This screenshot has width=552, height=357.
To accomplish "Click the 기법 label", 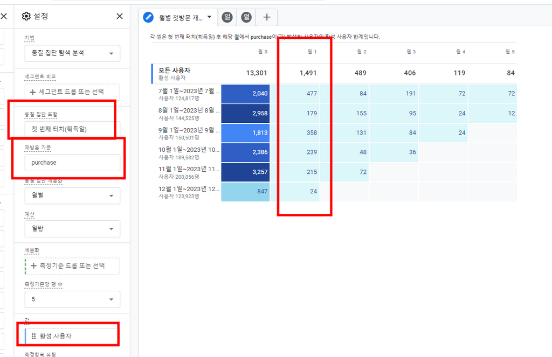I will pyautogui.click(x=30, y=38).
